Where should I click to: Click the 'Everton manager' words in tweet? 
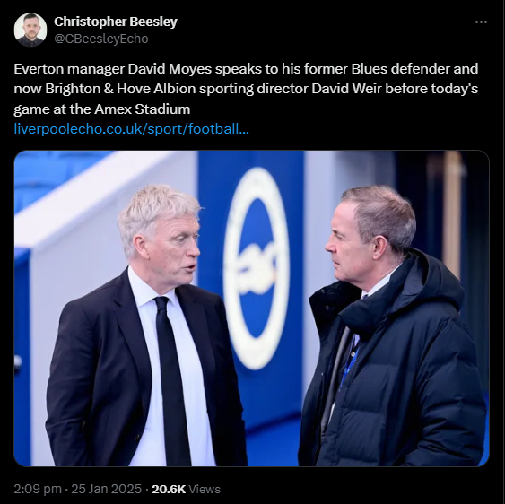(x=69, y=68)
